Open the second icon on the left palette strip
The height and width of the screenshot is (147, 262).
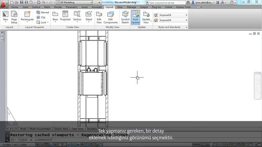2,39
